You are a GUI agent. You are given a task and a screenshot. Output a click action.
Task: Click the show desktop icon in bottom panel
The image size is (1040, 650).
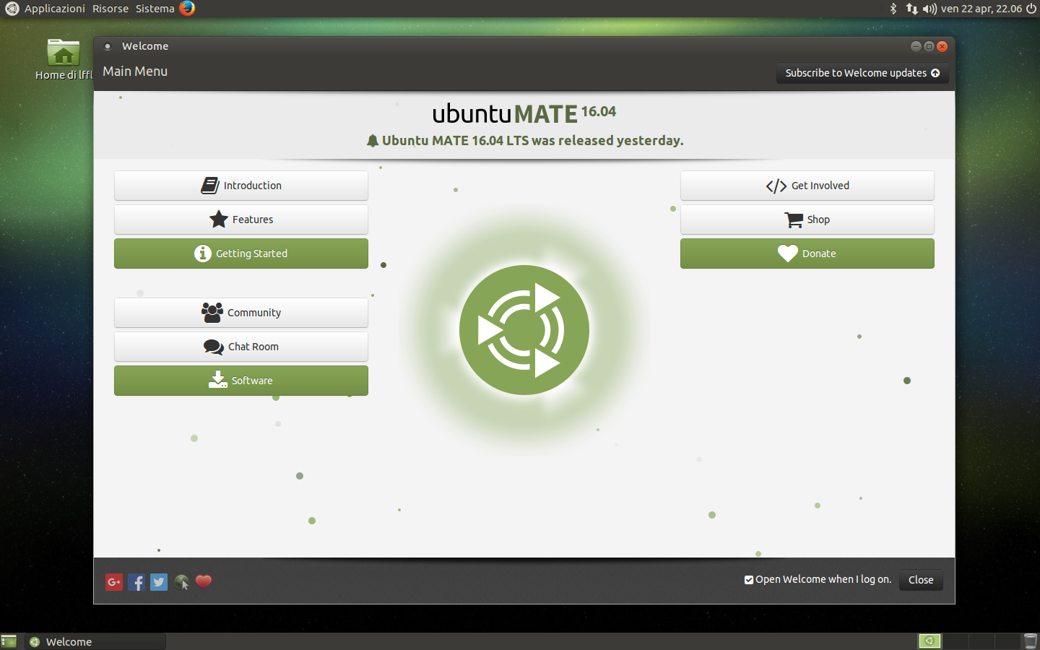click(x=9, y=641)
